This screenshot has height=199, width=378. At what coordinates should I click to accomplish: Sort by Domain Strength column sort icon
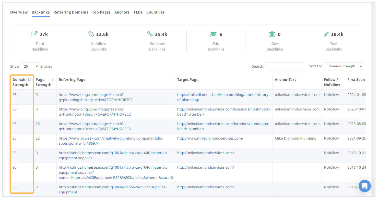(30, 80)
